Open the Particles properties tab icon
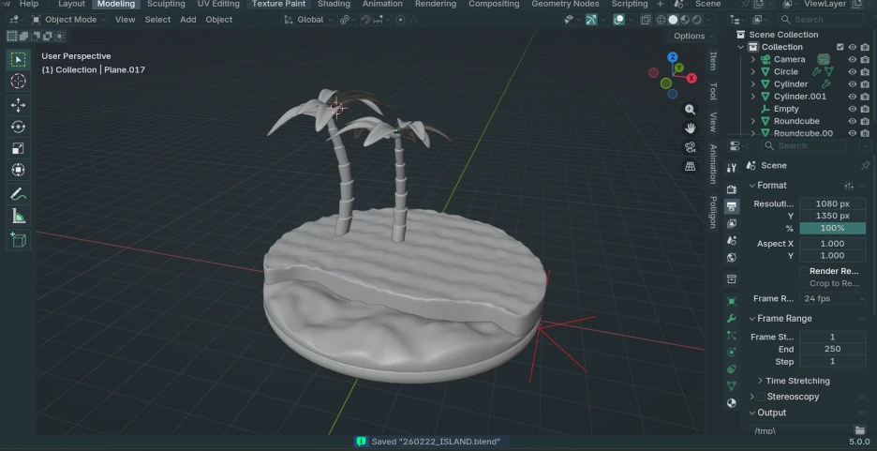Image resolution: width=877 pixels, height=451 pixels. point(732,335)
